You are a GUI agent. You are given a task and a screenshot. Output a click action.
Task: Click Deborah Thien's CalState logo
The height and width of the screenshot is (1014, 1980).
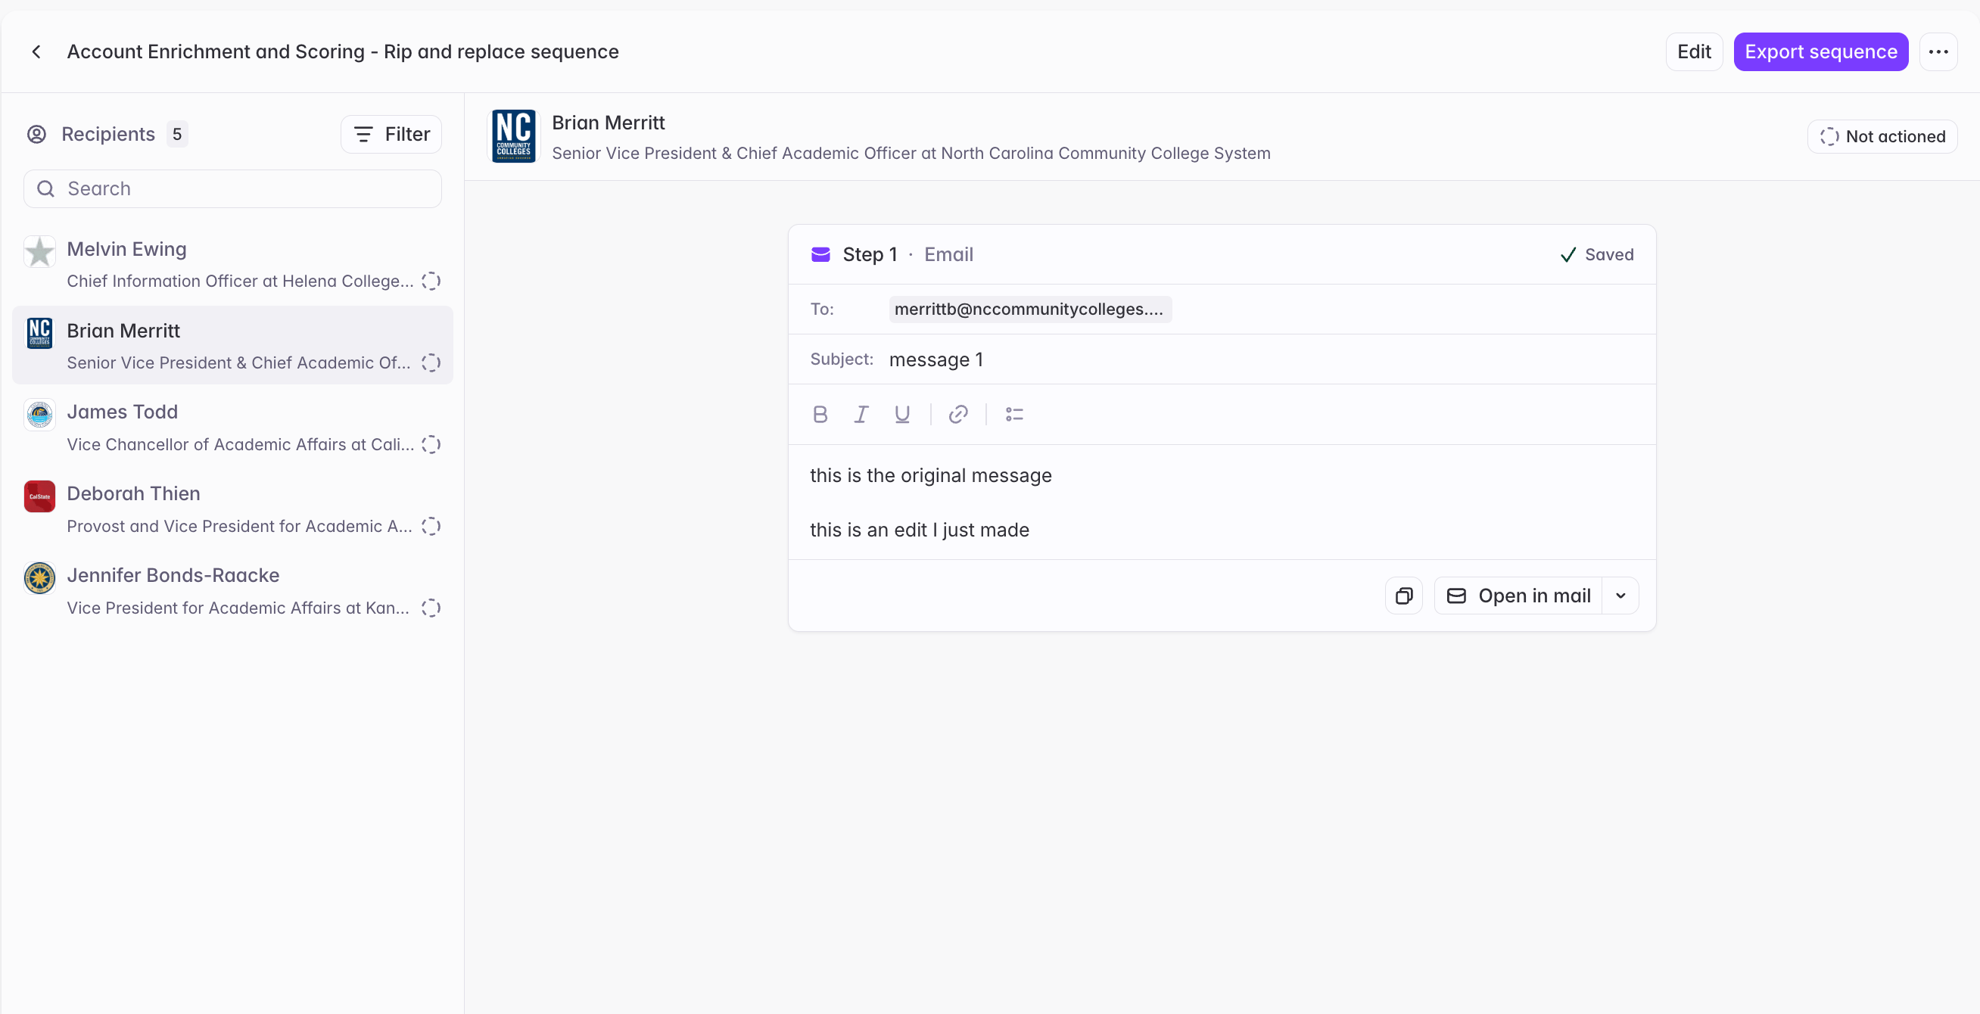click(x=39, y=496)
